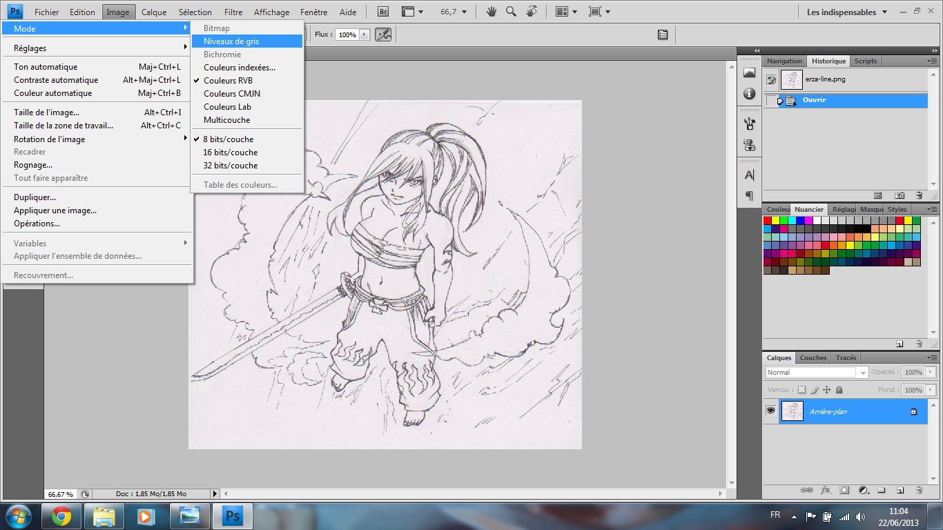Switch to the Couches tab
This screenshot has height=530, width=943.
[x=813, y=357]
